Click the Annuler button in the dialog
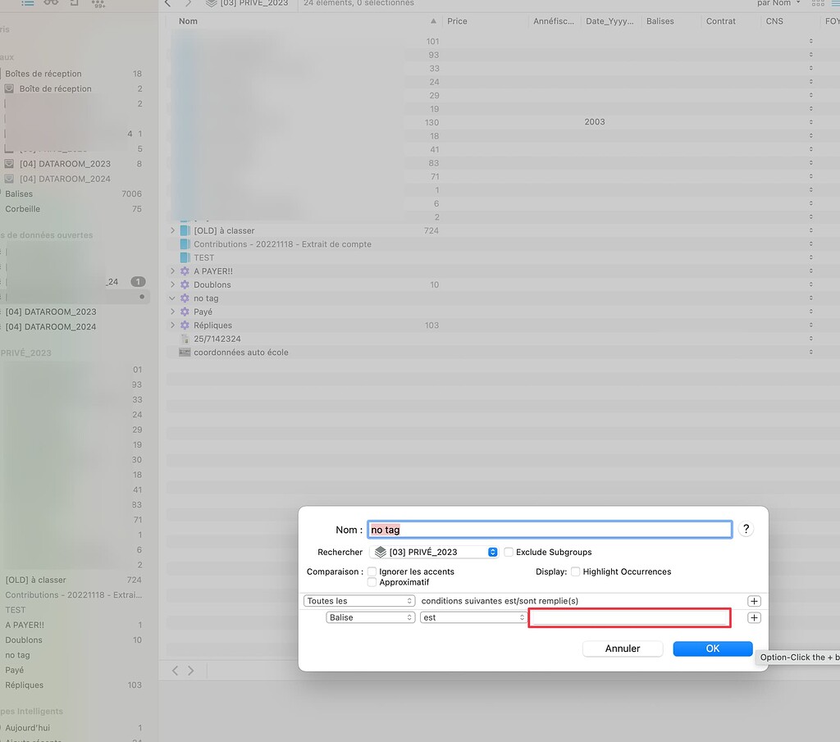Viewport: 840px width, 742px height. [x=623, y=648]
